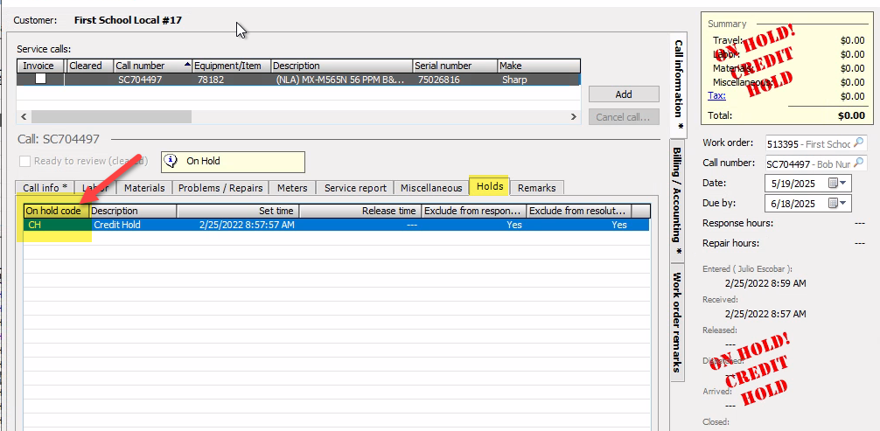This screenshot has height=431, width=880.
Task: Switch to the Materials tab
Action: point(144,187)
